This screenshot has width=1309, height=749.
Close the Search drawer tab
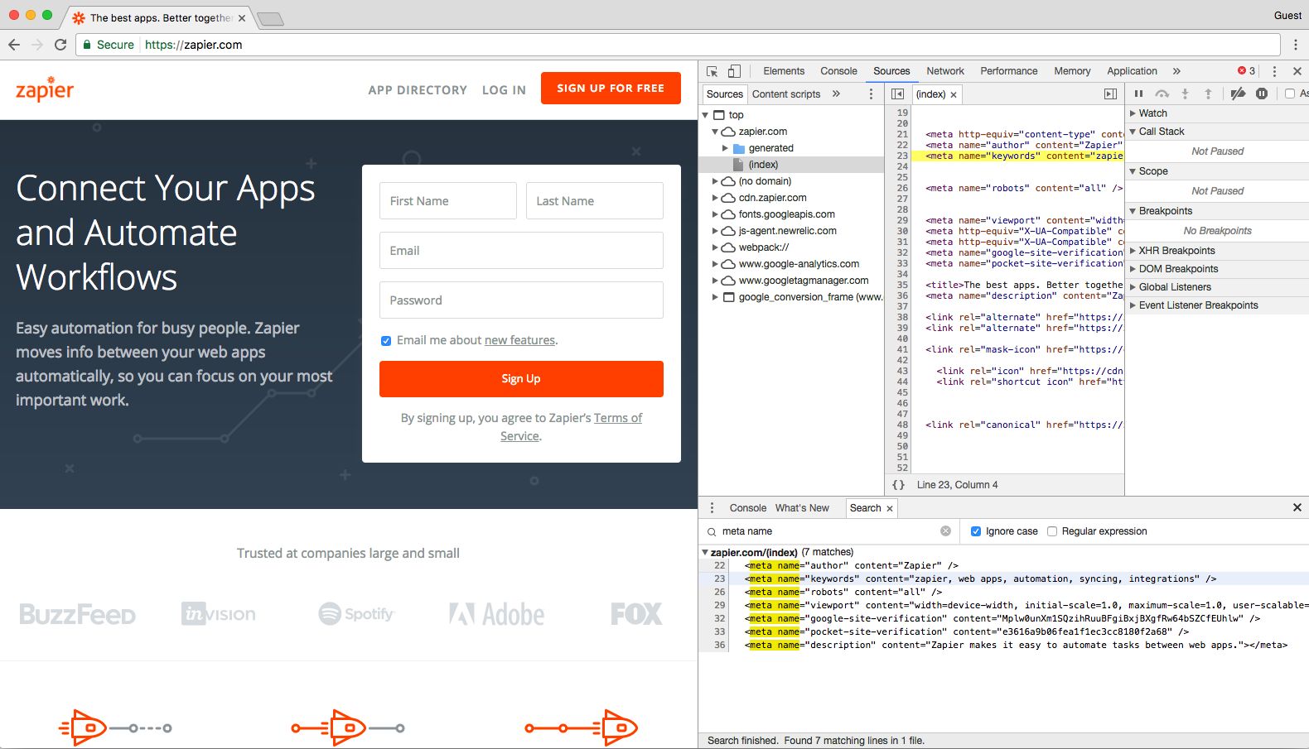890,508
